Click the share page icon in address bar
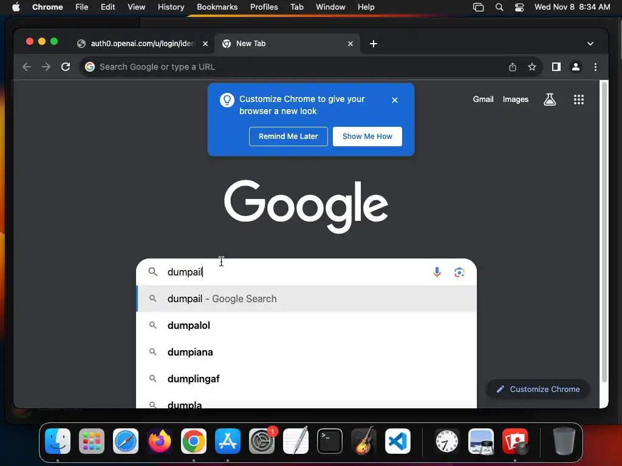622x466 pixels. tap(513, 67)
